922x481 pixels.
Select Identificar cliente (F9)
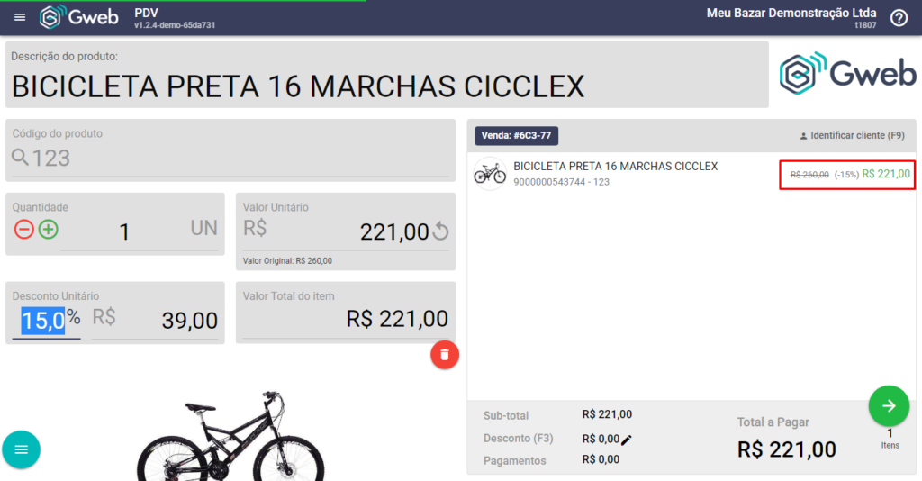coord(852,135)
